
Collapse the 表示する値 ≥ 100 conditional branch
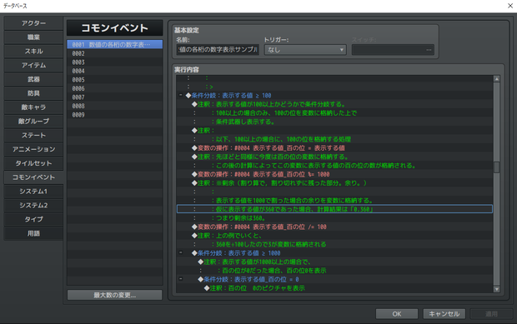pos(180,95)
